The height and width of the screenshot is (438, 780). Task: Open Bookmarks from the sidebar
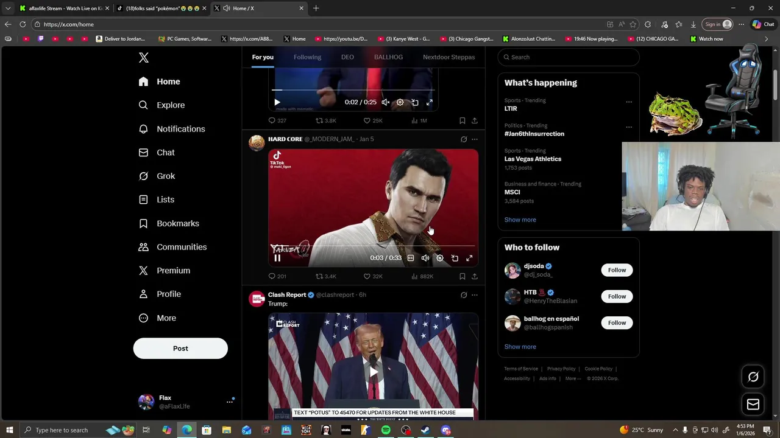pyautogui.click(x=169, y=223)
